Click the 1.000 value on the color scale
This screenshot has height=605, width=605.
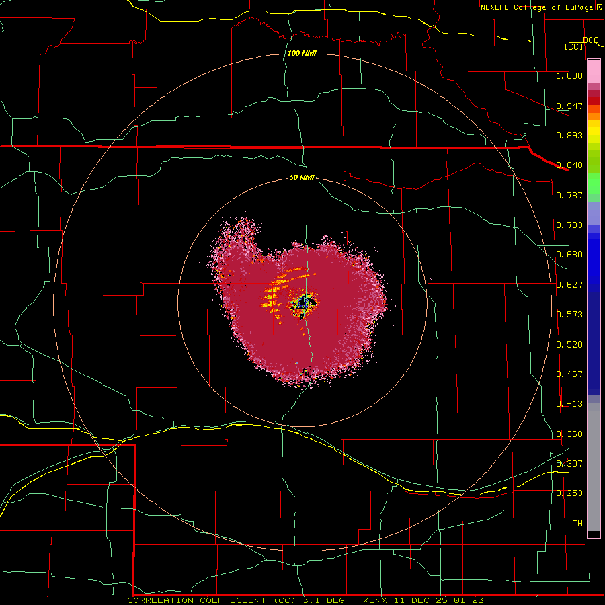click(x=569, y=75)
